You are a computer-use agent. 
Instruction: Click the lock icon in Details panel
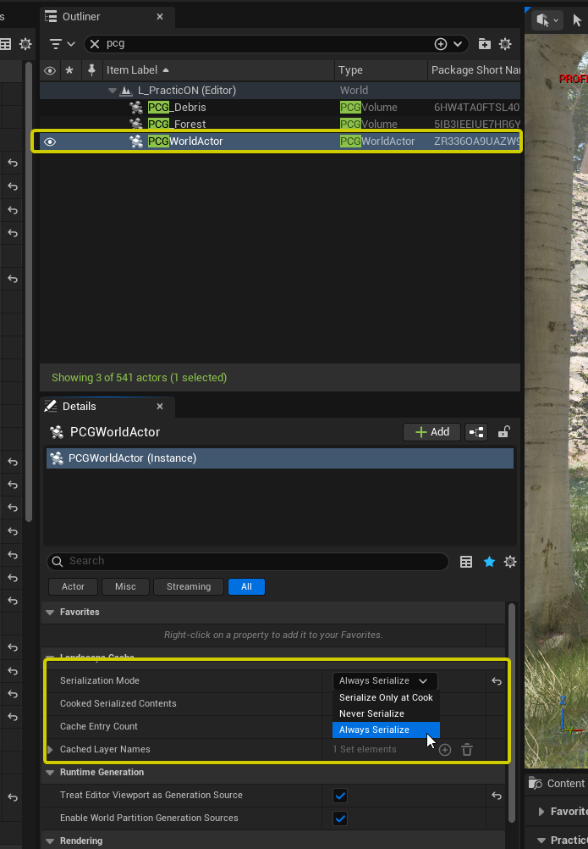[504, 432]
